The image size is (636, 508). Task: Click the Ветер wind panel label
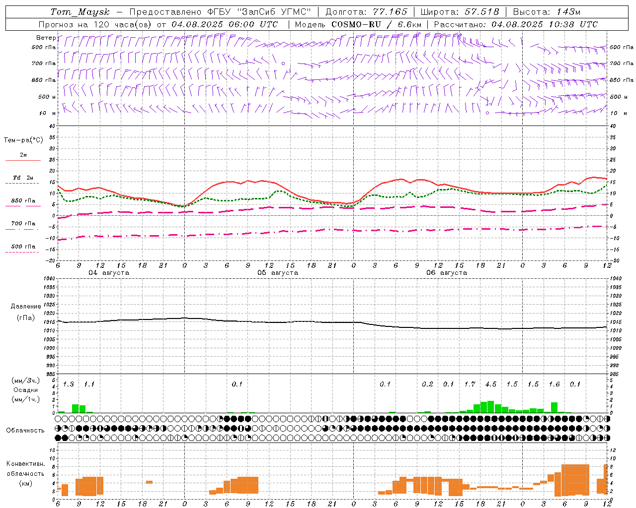coord(46,38)
